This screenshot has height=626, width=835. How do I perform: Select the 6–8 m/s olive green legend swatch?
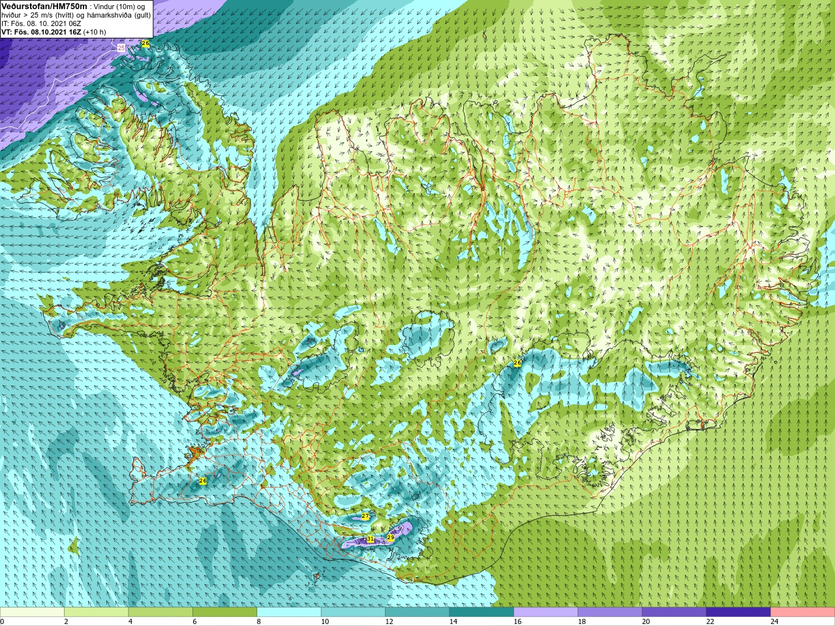pyautogui.click(x=225, y=612)
